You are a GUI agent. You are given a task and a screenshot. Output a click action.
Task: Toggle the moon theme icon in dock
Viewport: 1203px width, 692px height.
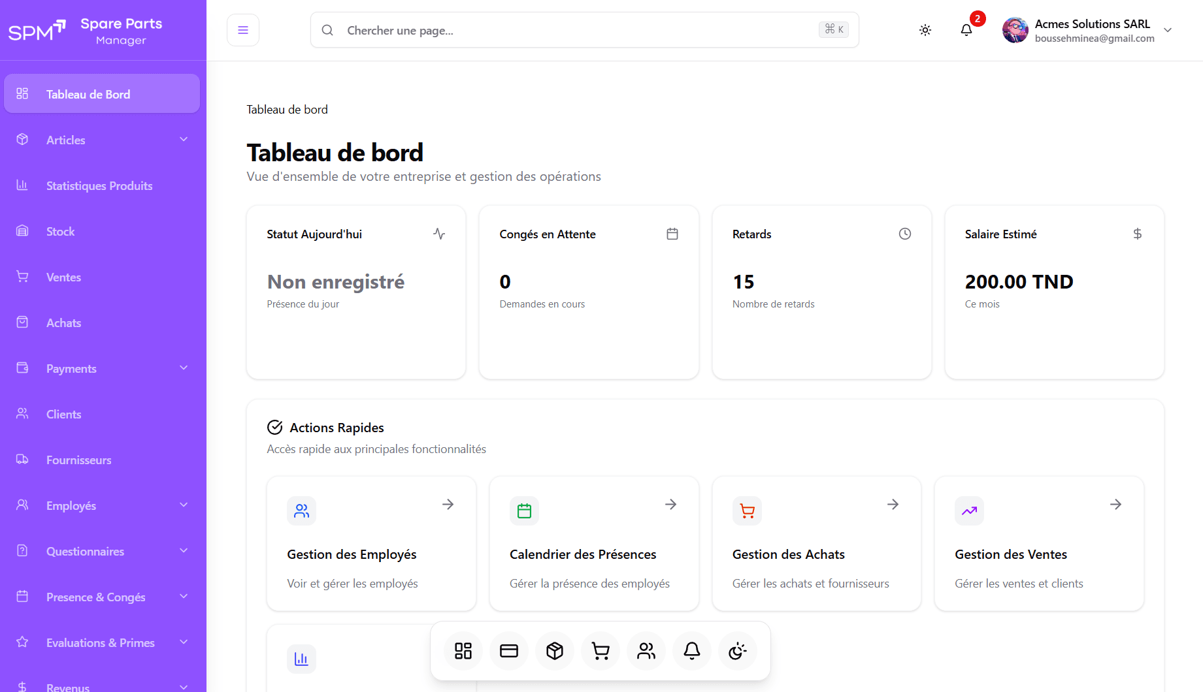point(737,651)
